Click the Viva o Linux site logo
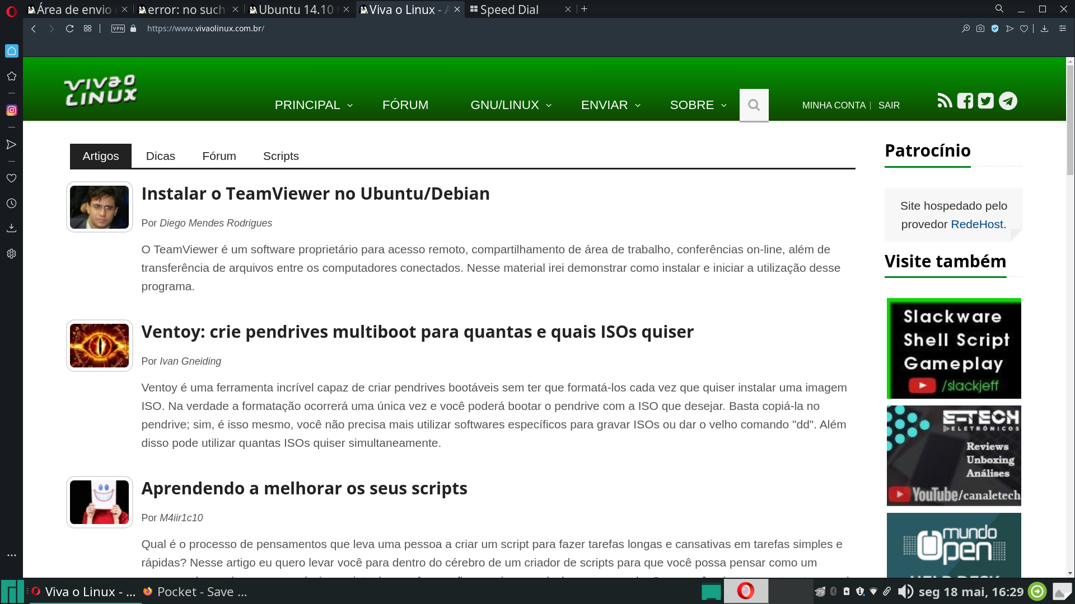The width and height of the screenshot is (1075, 604). point(101,91)
